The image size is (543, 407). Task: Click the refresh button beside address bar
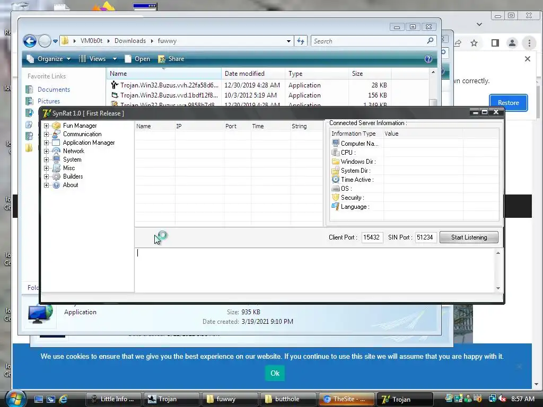301,41
